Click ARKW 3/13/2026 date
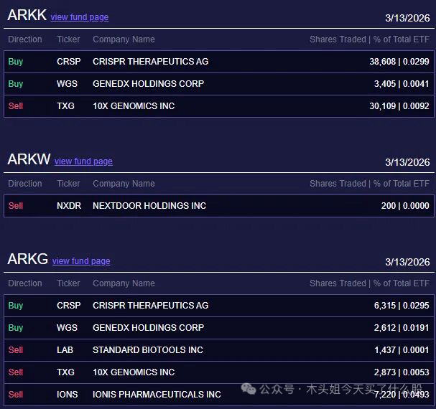This screenshot has height=409, width=436. (x=407, y=162)
